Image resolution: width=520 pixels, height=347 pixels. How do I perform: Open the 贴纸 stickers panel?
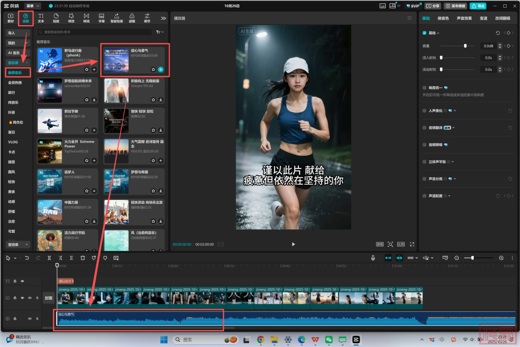pos(56,18)
